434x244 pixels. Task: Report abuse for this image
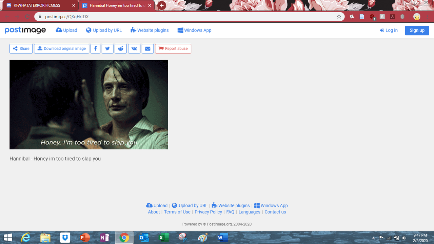click(x=173, y=48)
